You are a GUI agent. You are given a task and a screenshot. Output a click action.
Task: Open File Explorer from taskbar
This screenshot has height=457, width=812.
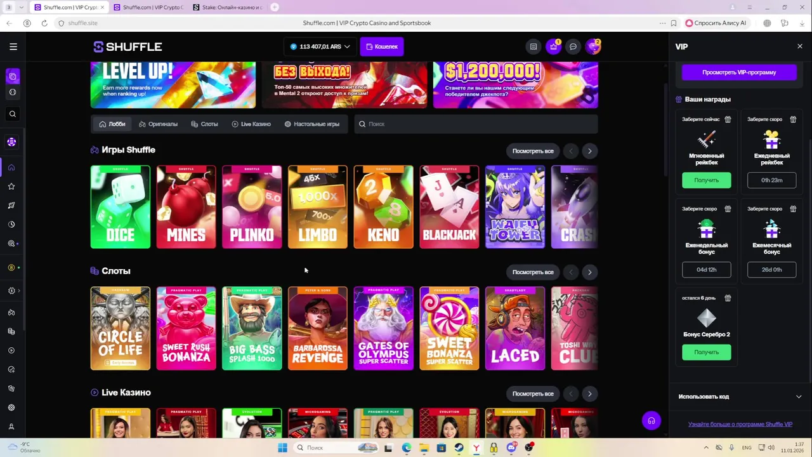424,447
